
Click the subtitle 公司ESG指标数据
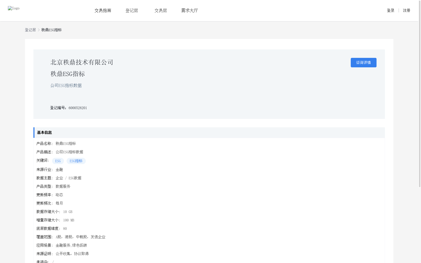[66, 85]
